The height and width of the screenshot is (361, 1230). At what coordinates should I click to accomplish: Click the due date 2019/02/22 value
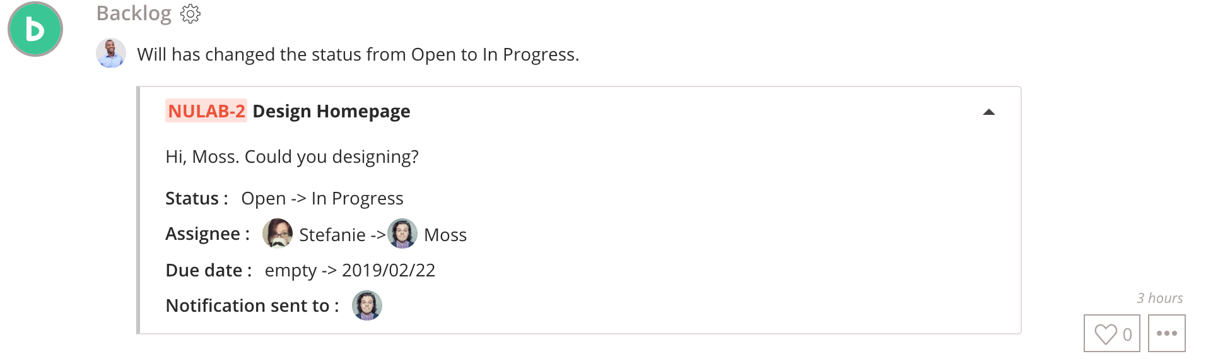pos(389,270)
